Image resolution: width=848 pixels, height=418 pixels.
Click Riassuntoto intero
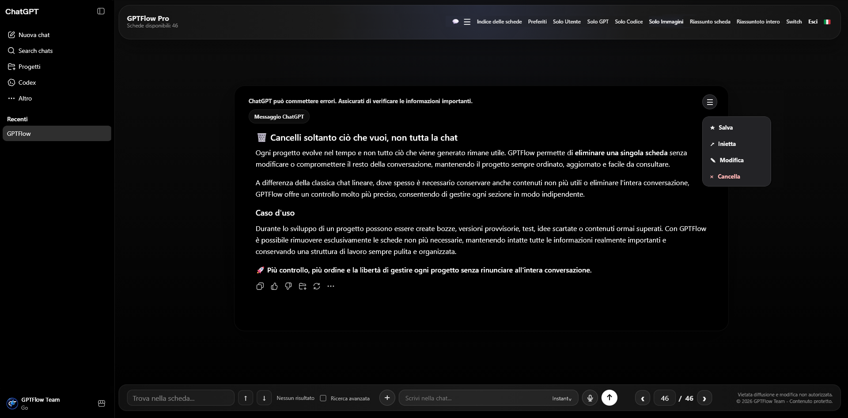(x=758, y=22)
